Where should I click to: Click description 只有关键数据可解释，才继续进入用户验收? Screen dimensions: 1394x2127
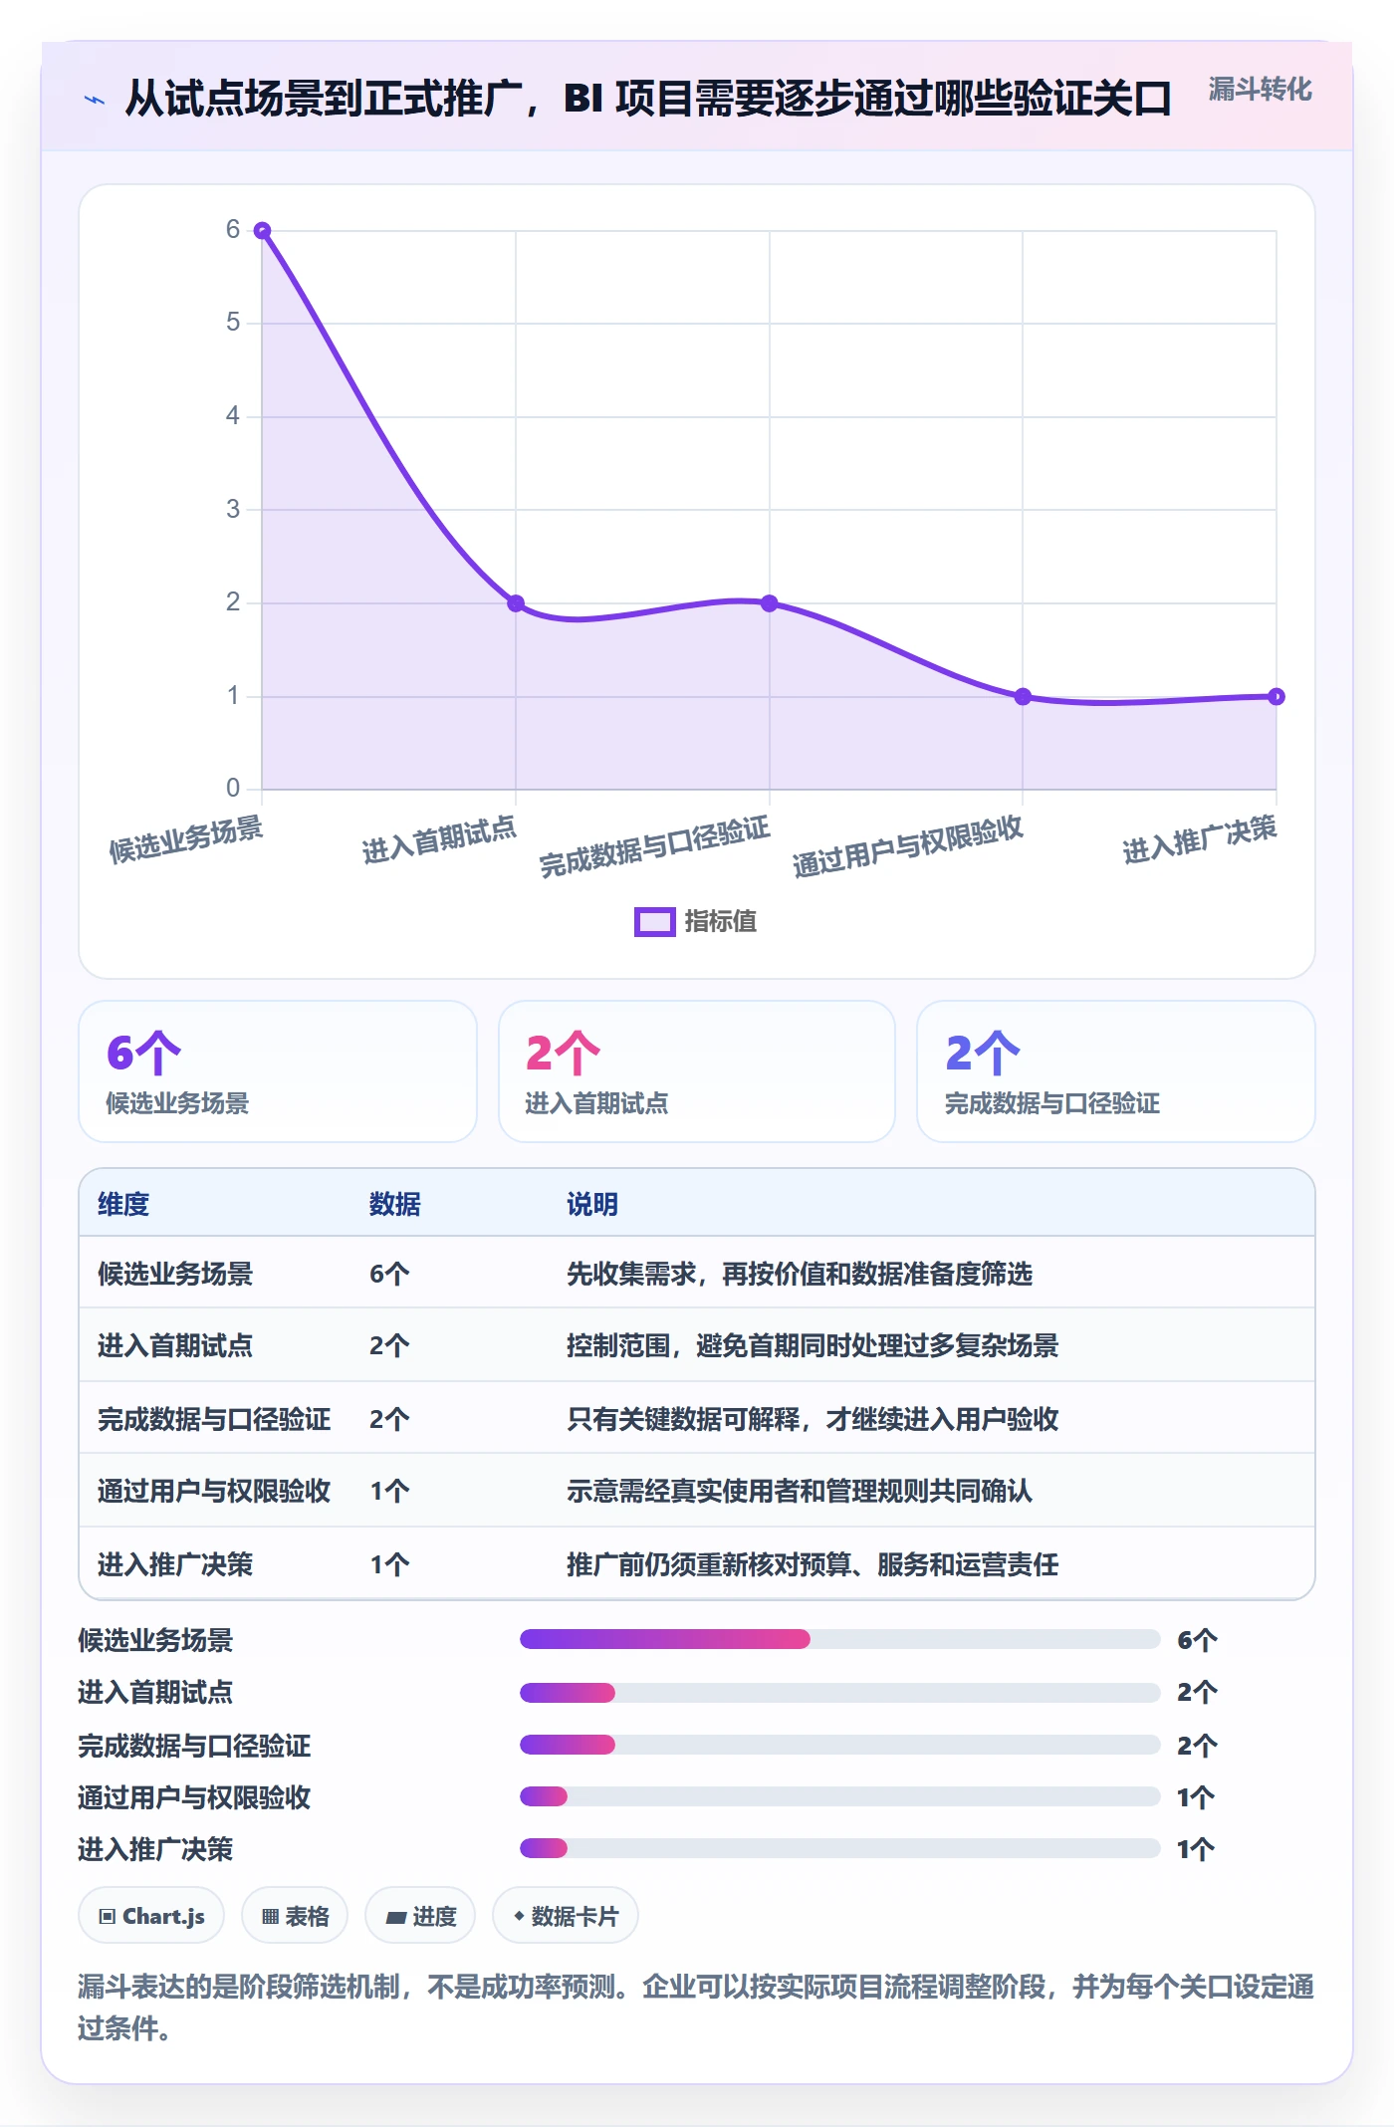(x=813, y=1419)
